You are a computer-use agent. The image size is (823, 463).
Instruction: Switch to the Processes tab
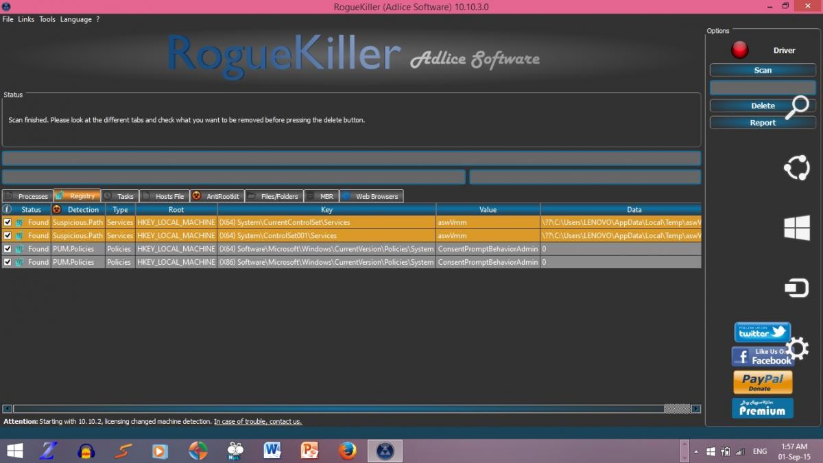27,196
